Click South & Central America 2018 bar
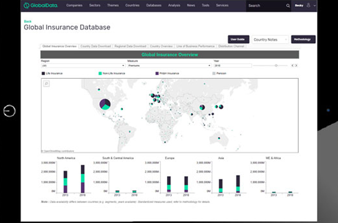 point(134,192)
